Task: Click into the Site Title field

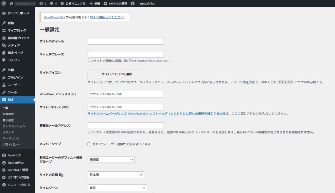Action: coord(126,41)
